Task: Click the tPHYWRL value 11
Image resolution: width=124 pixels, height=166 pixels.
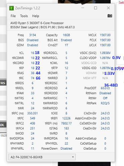Action: pyautogui.click(x=33, y=149)
